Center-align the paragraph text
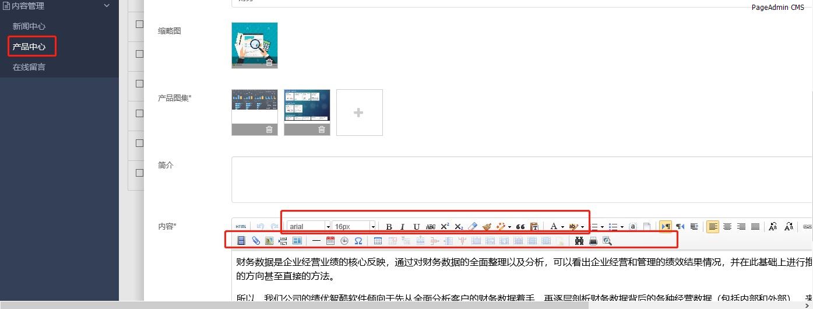Viewport: 813px width, 309px height. pos(727,227)
